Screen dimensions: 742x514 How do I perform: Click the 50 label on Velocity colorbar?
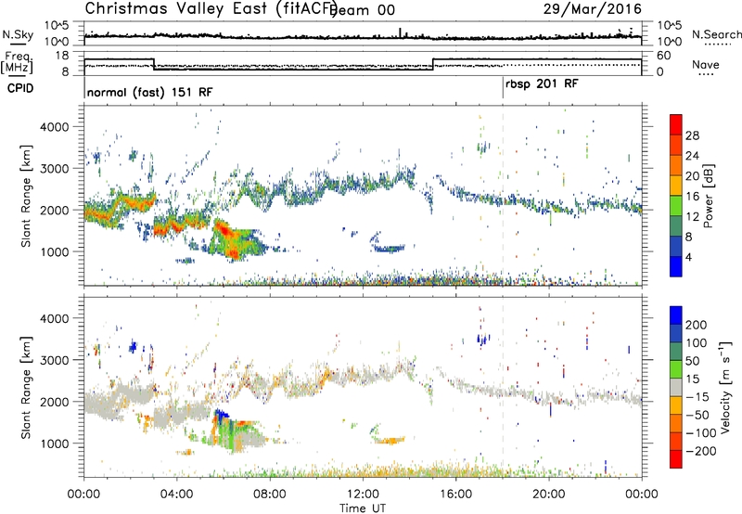point(693,361)
